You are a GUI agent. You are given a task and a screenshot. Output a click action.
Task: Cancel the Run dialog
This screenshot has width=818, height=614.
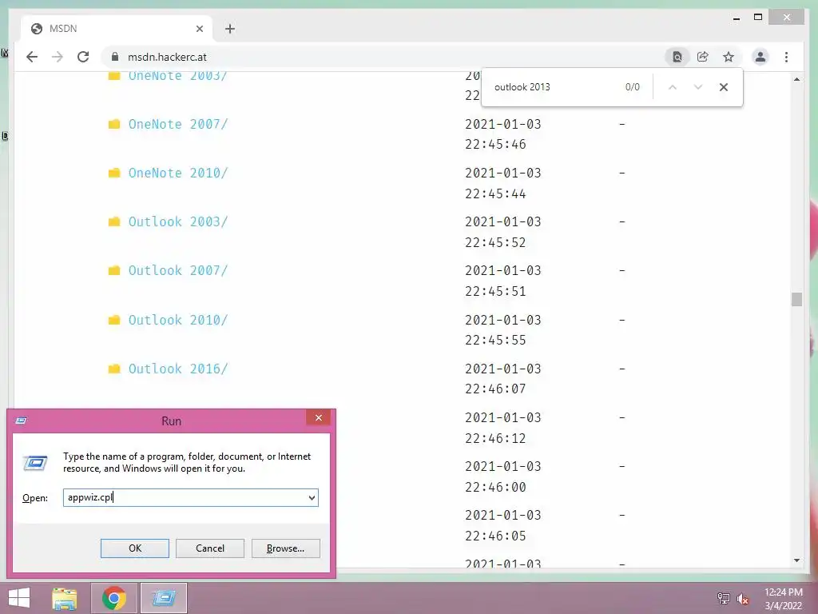tap(210, 548)
